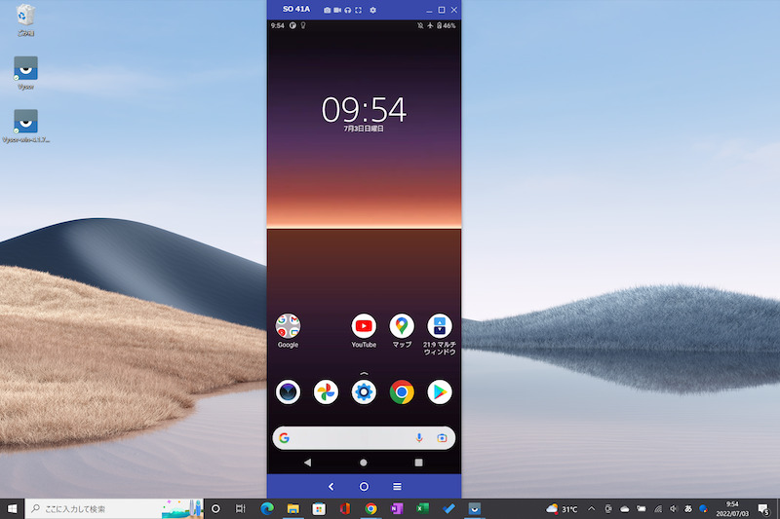Launch the Google Maps app
780x519 pixels.
[402, 326]
